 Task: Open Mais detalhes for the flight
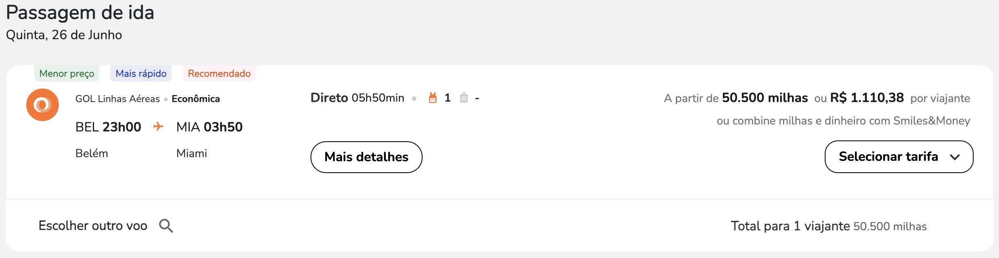367,157
